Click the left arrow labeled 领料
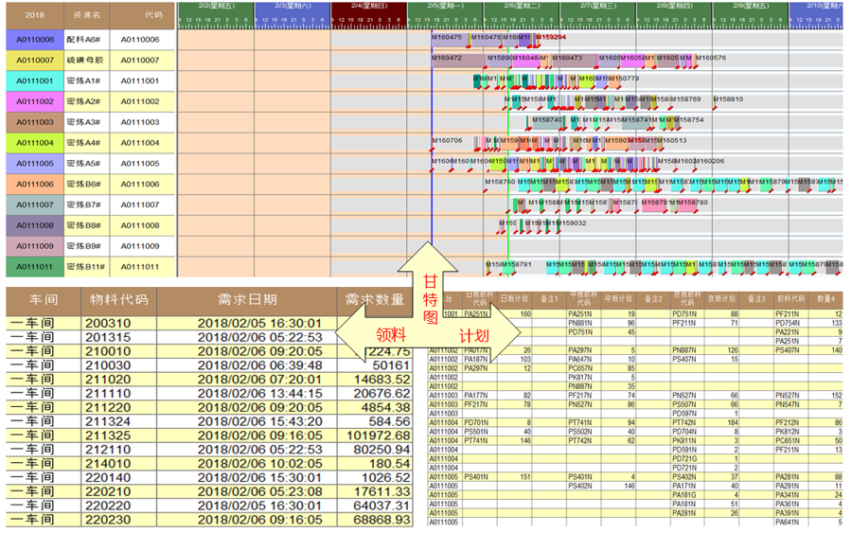 [x=379, y=334]
